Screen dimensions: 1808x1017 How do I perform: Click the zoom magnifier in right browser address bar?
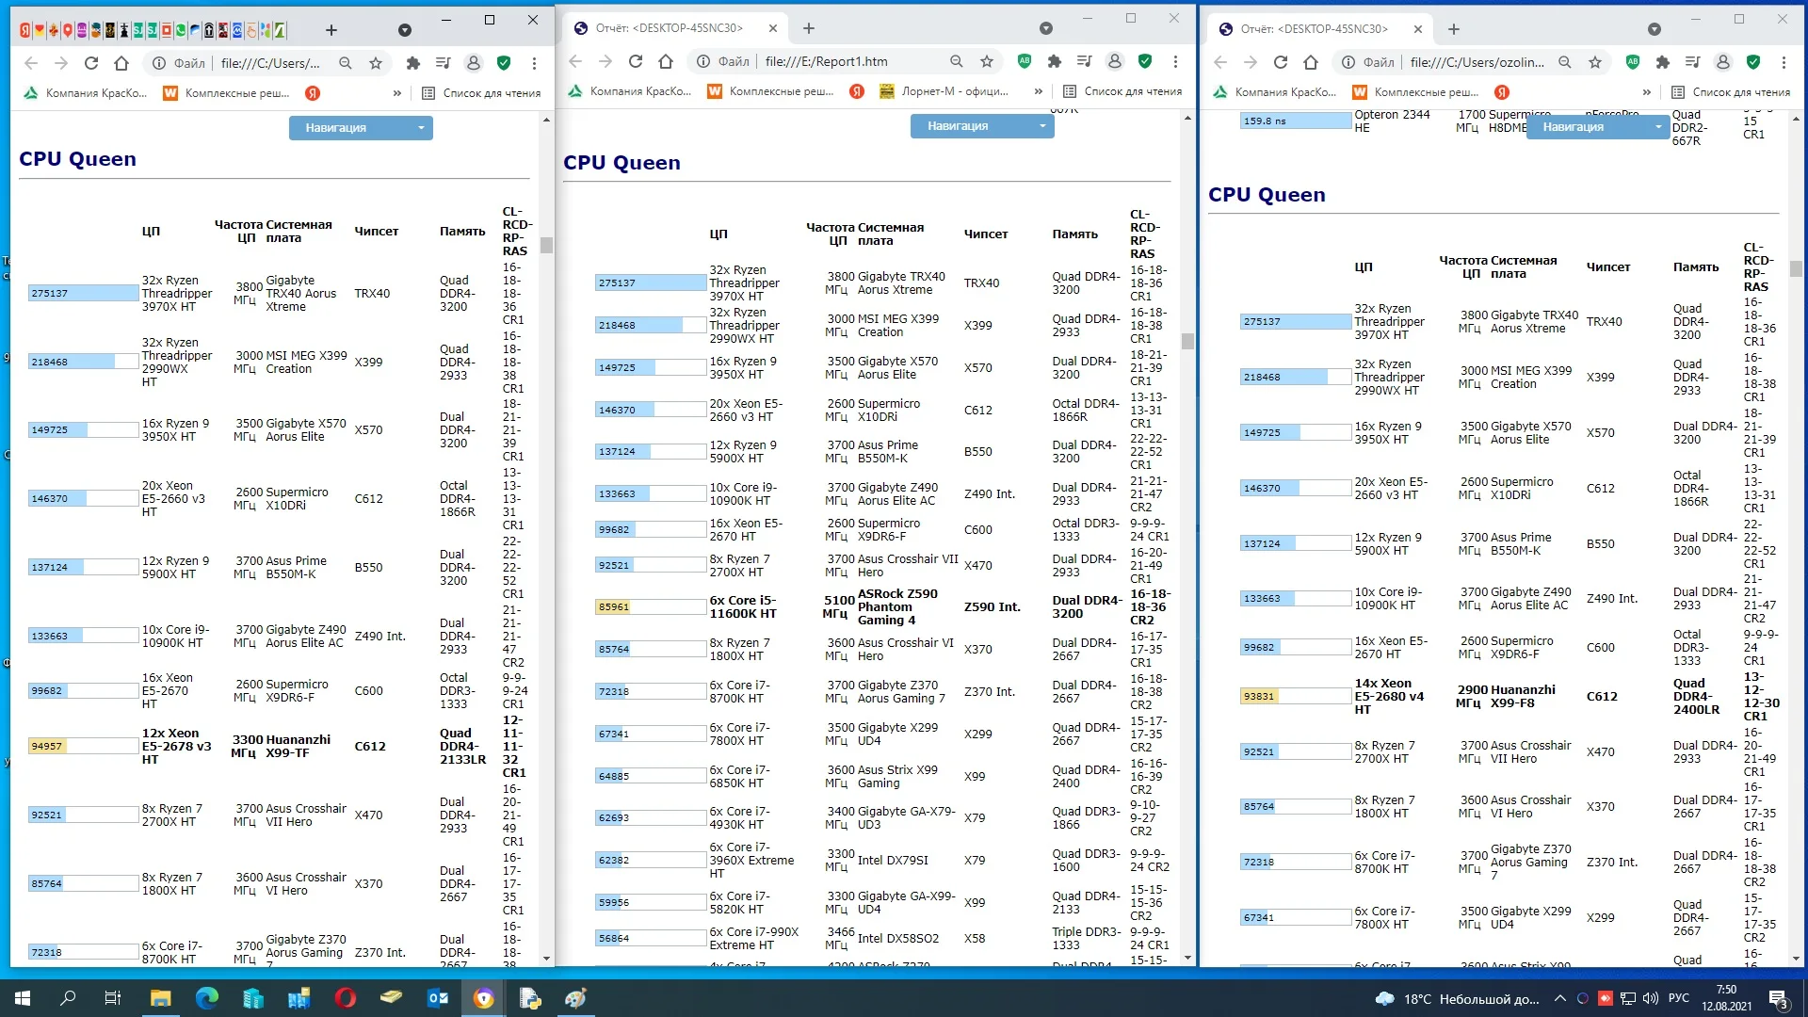point(1565,62)
